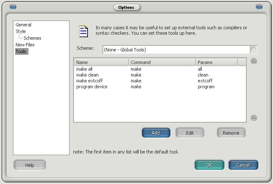Click the 'program' params cell
Image resolution: width=273 pixels, height=184 pixels.
click(206, 87)
